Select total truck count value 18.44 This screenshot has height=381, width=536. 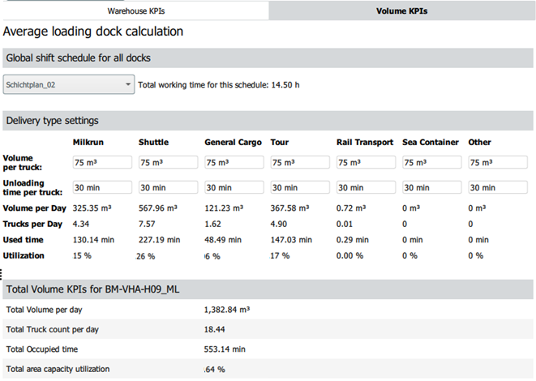215,329
